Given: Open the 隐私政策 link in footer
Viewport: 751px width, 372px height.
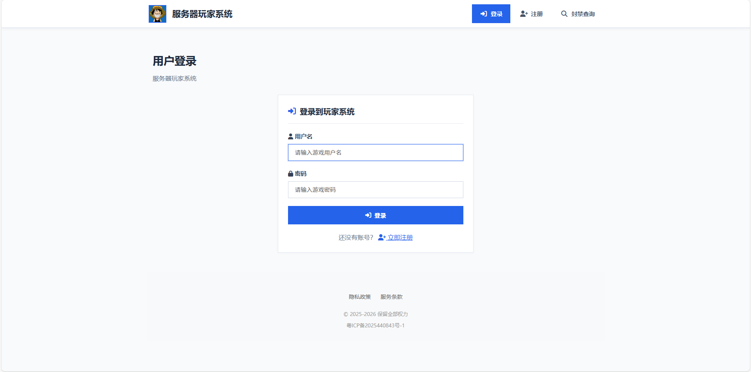Looking at the screenshot, I should pyautogui.click(x=359, y=297).
